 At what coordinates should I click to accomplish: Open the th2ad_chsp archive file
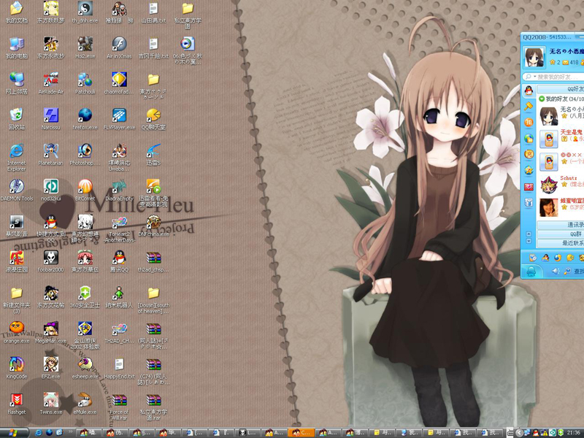pyautogui.click(x=153, y=261)
